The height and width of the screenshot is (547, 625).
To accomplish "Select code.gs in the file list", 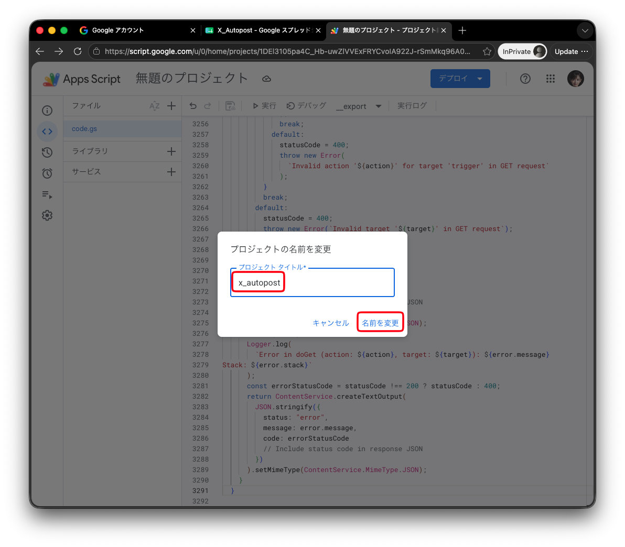I will 122,129.
